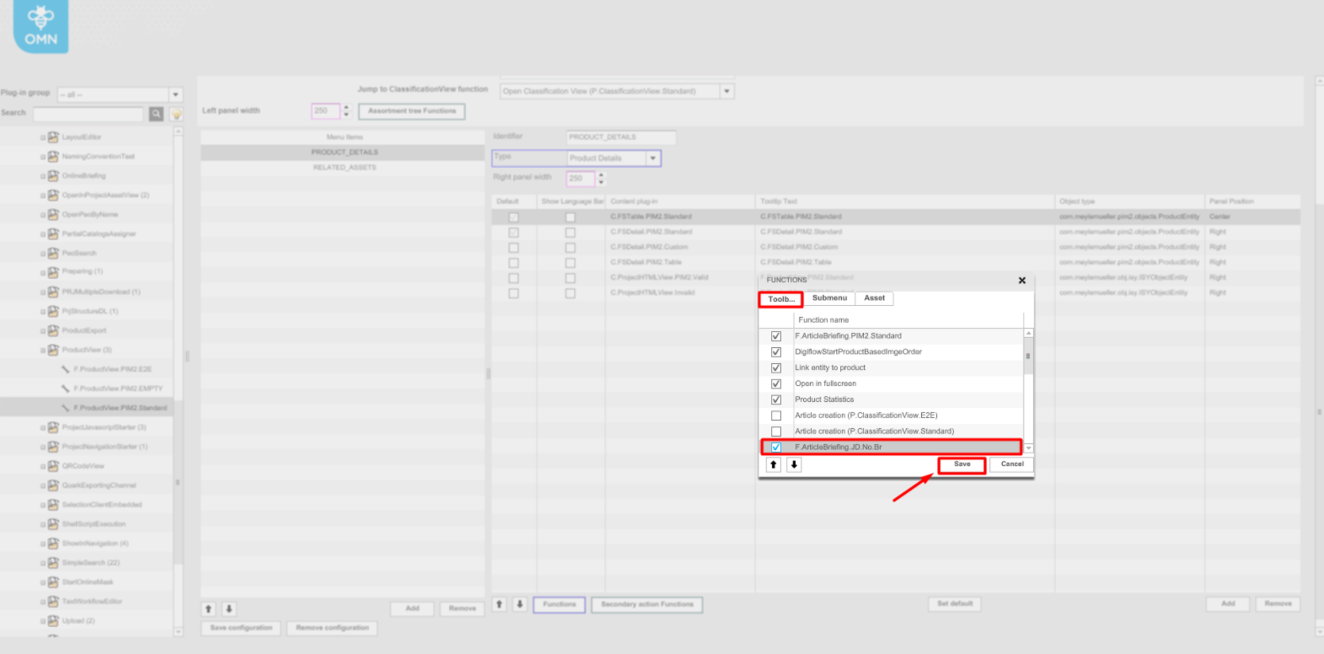Image resolution: width=1324 pixels, height=654 pixels.
Task: Decrease the Right panel width stepper
Action: click(x=601, y=183)
